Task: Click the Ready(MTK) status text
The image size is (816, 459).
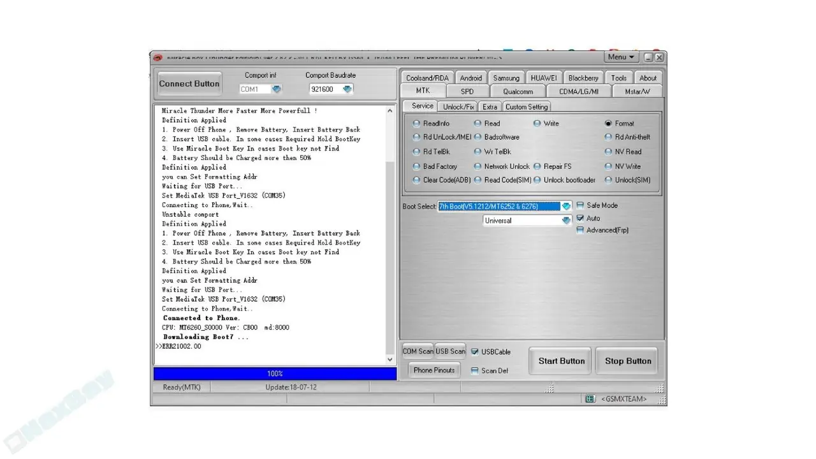Action: [x=182, y=387]
